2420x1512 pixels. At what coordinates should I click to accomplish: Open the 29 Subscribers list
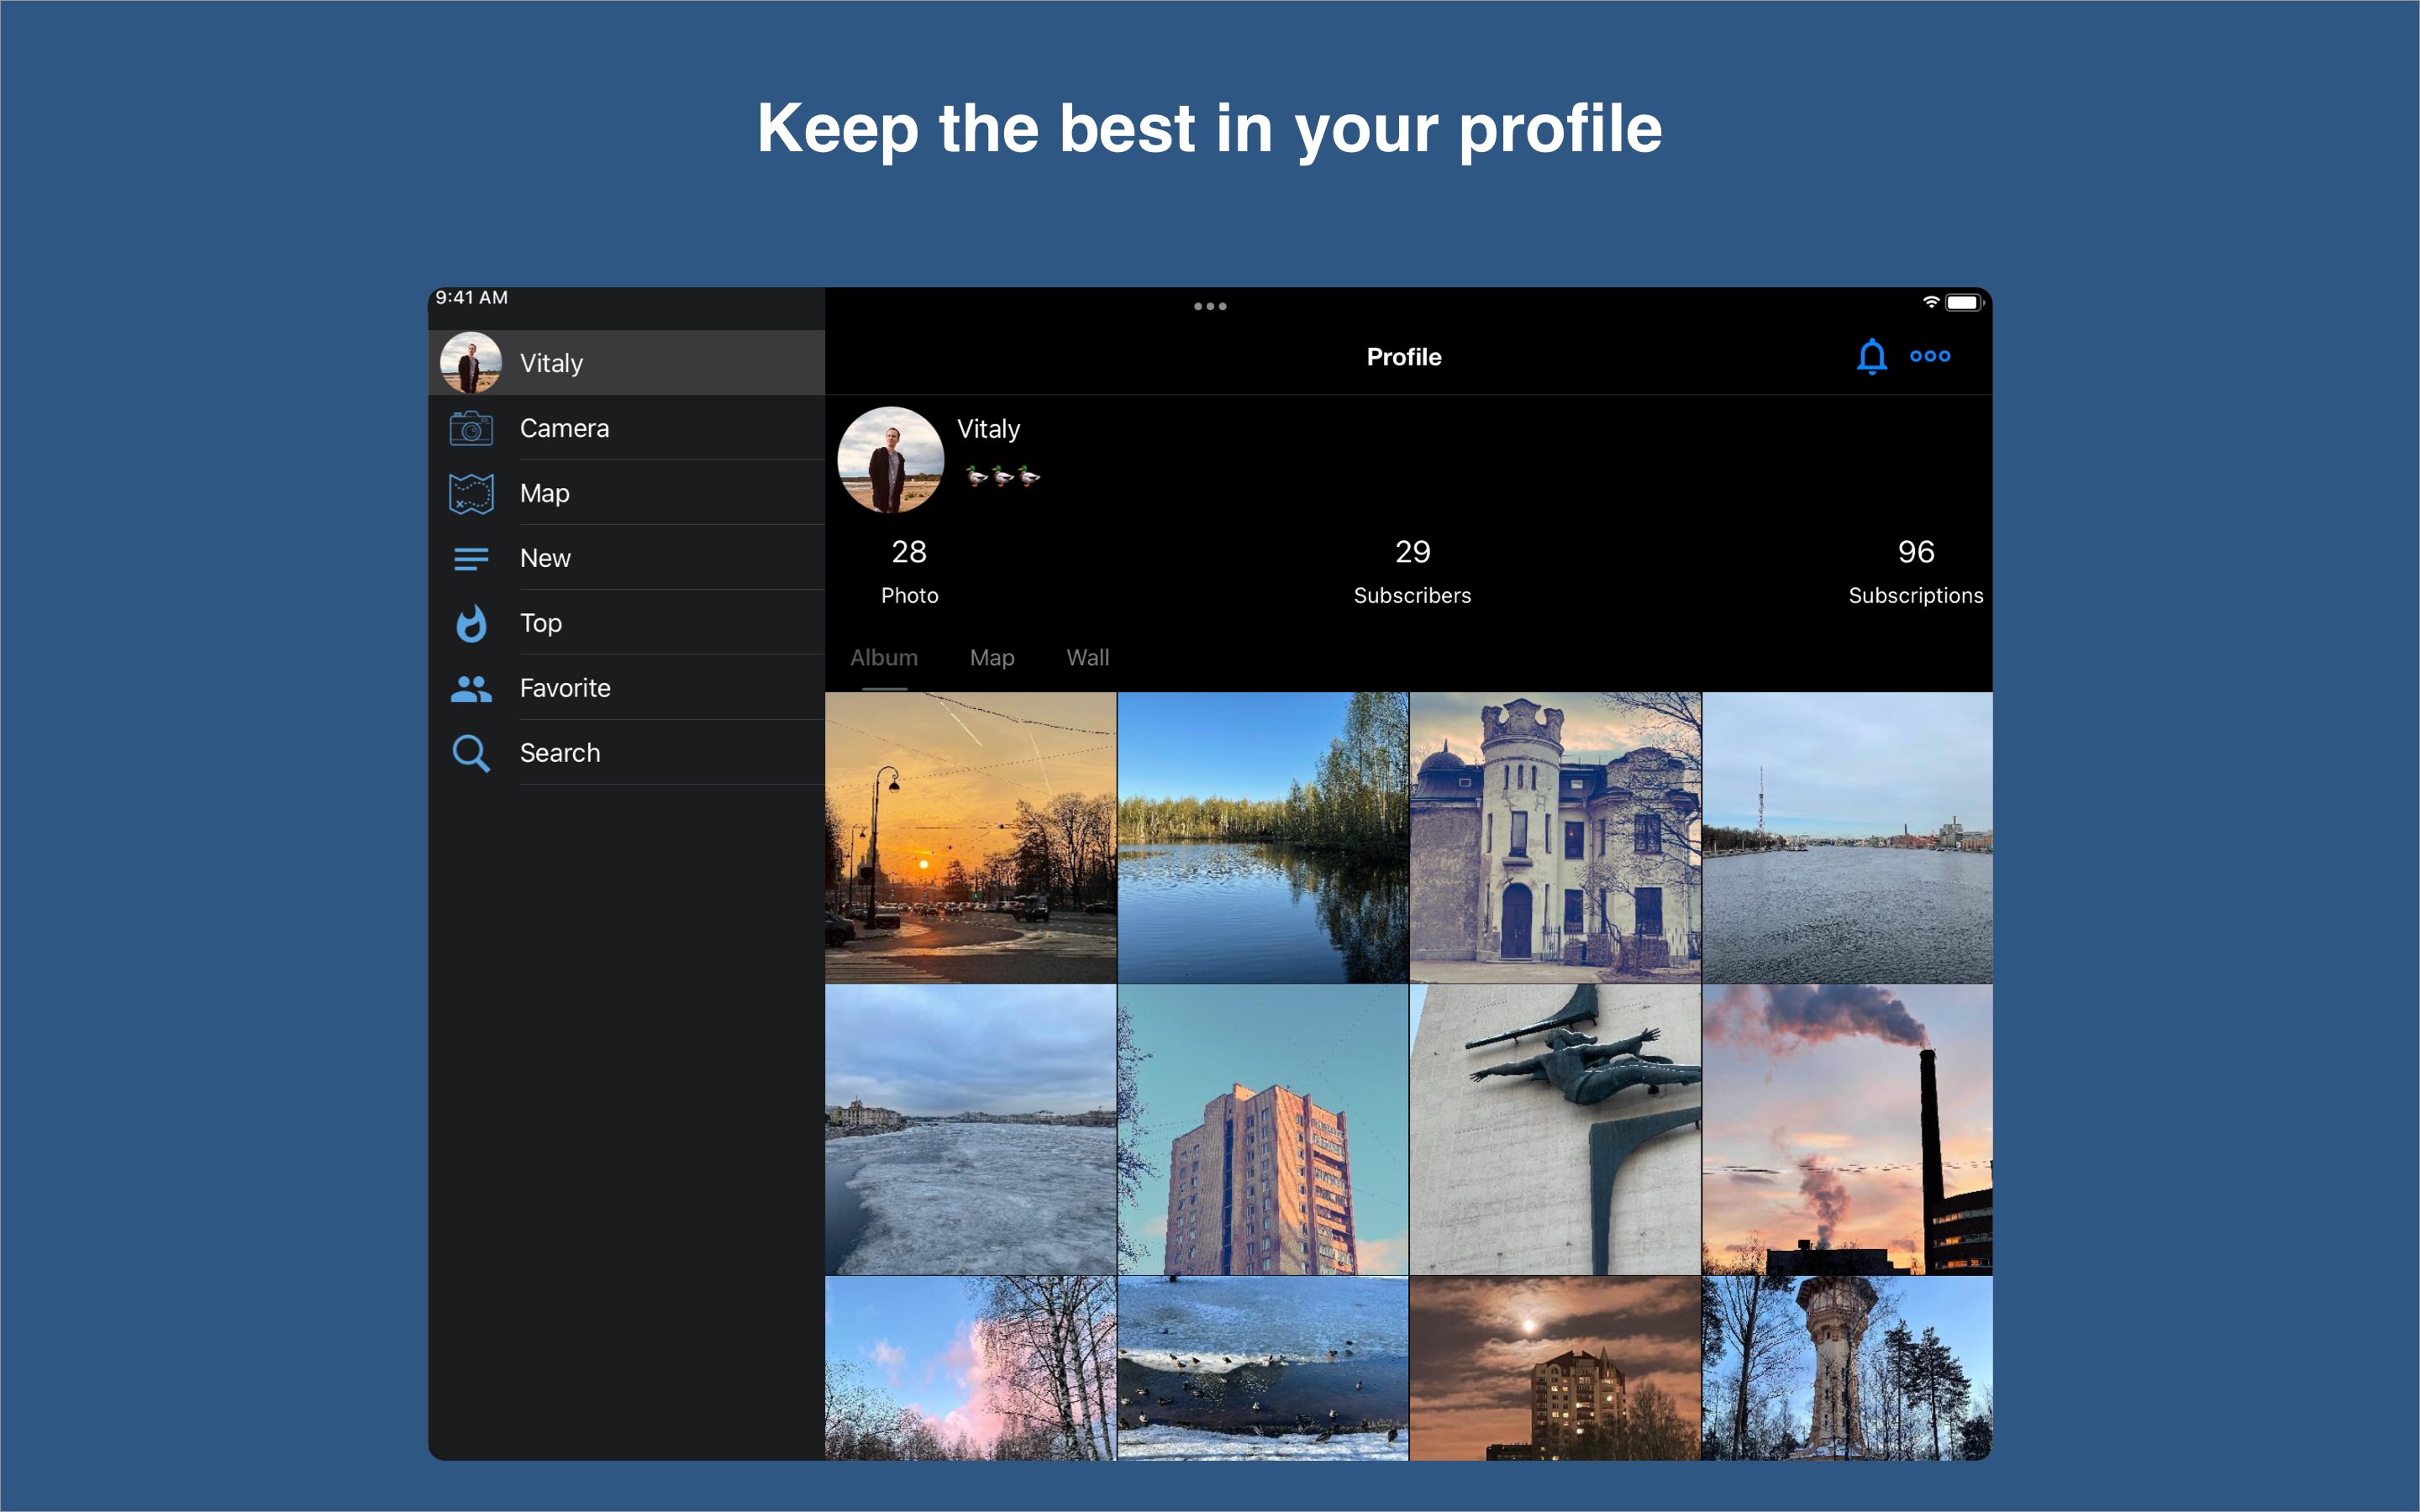1412,572
